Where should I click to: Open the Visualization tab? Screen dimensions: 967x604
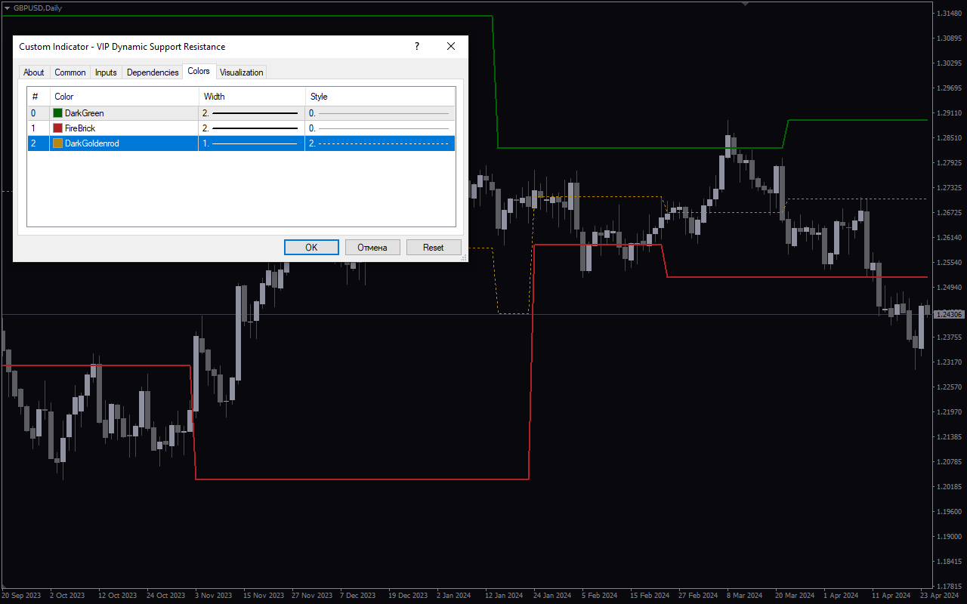[x=242, y=72]
